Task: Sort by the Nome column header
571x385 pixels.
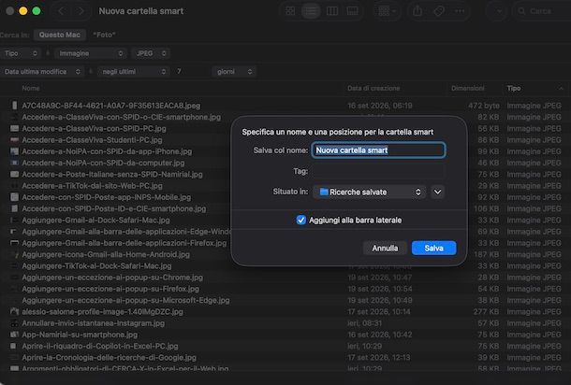Action: click(31, 88)
